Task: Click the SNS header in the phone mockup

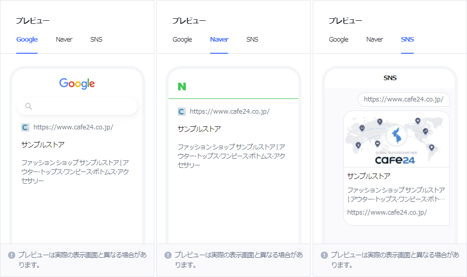Action: click(390, 78)
